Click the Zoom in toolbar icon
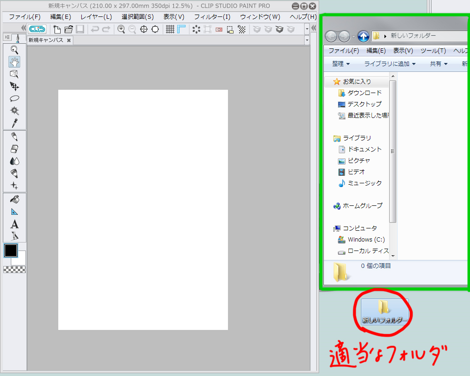 click(121, 29)
